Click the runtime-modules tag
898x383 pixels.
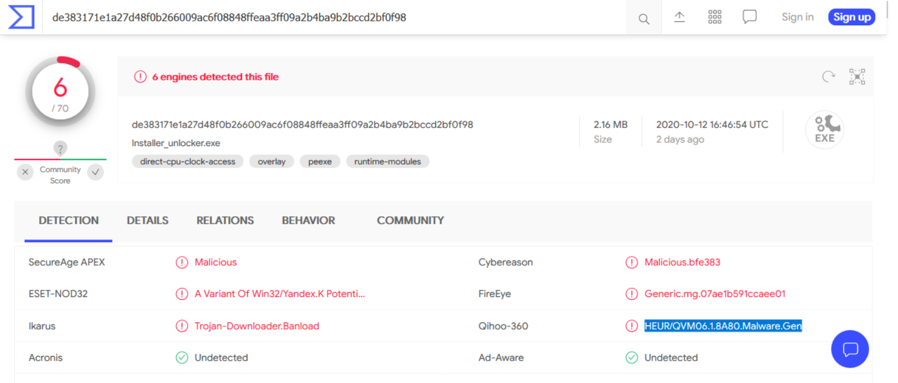pos(388,162)
